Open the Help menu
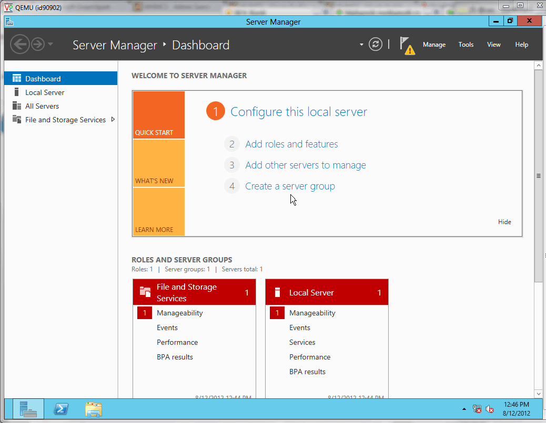The width and height of the screenshot is (546, 423). [x=521, y=45]
